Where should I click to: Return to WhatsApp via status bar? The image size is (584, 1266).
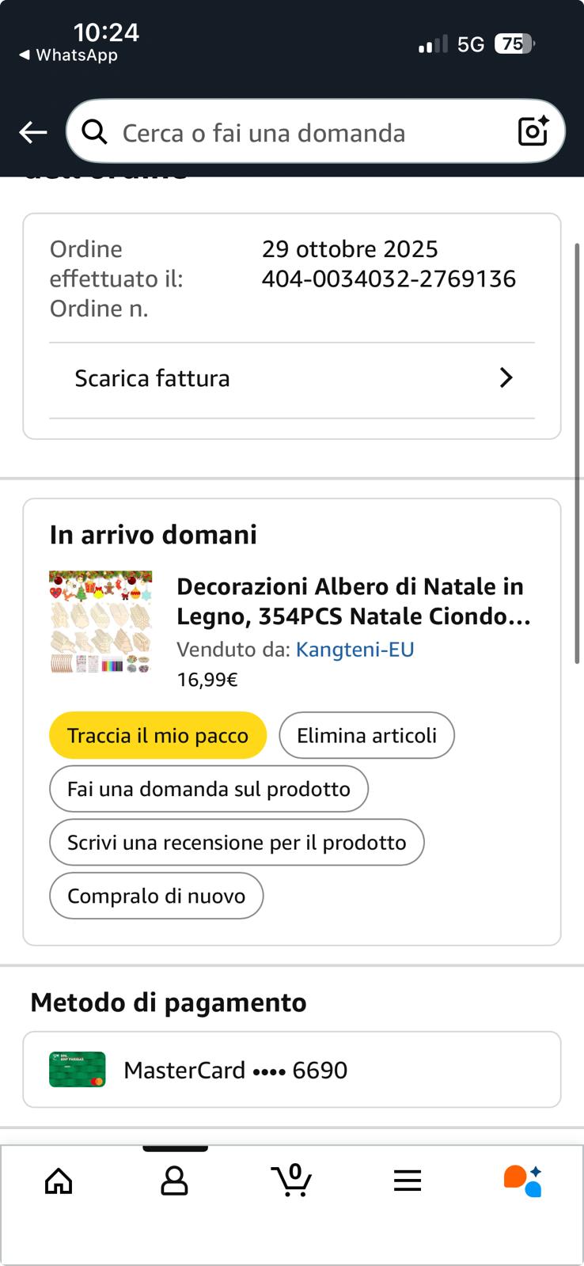click(x=68, y=55)
